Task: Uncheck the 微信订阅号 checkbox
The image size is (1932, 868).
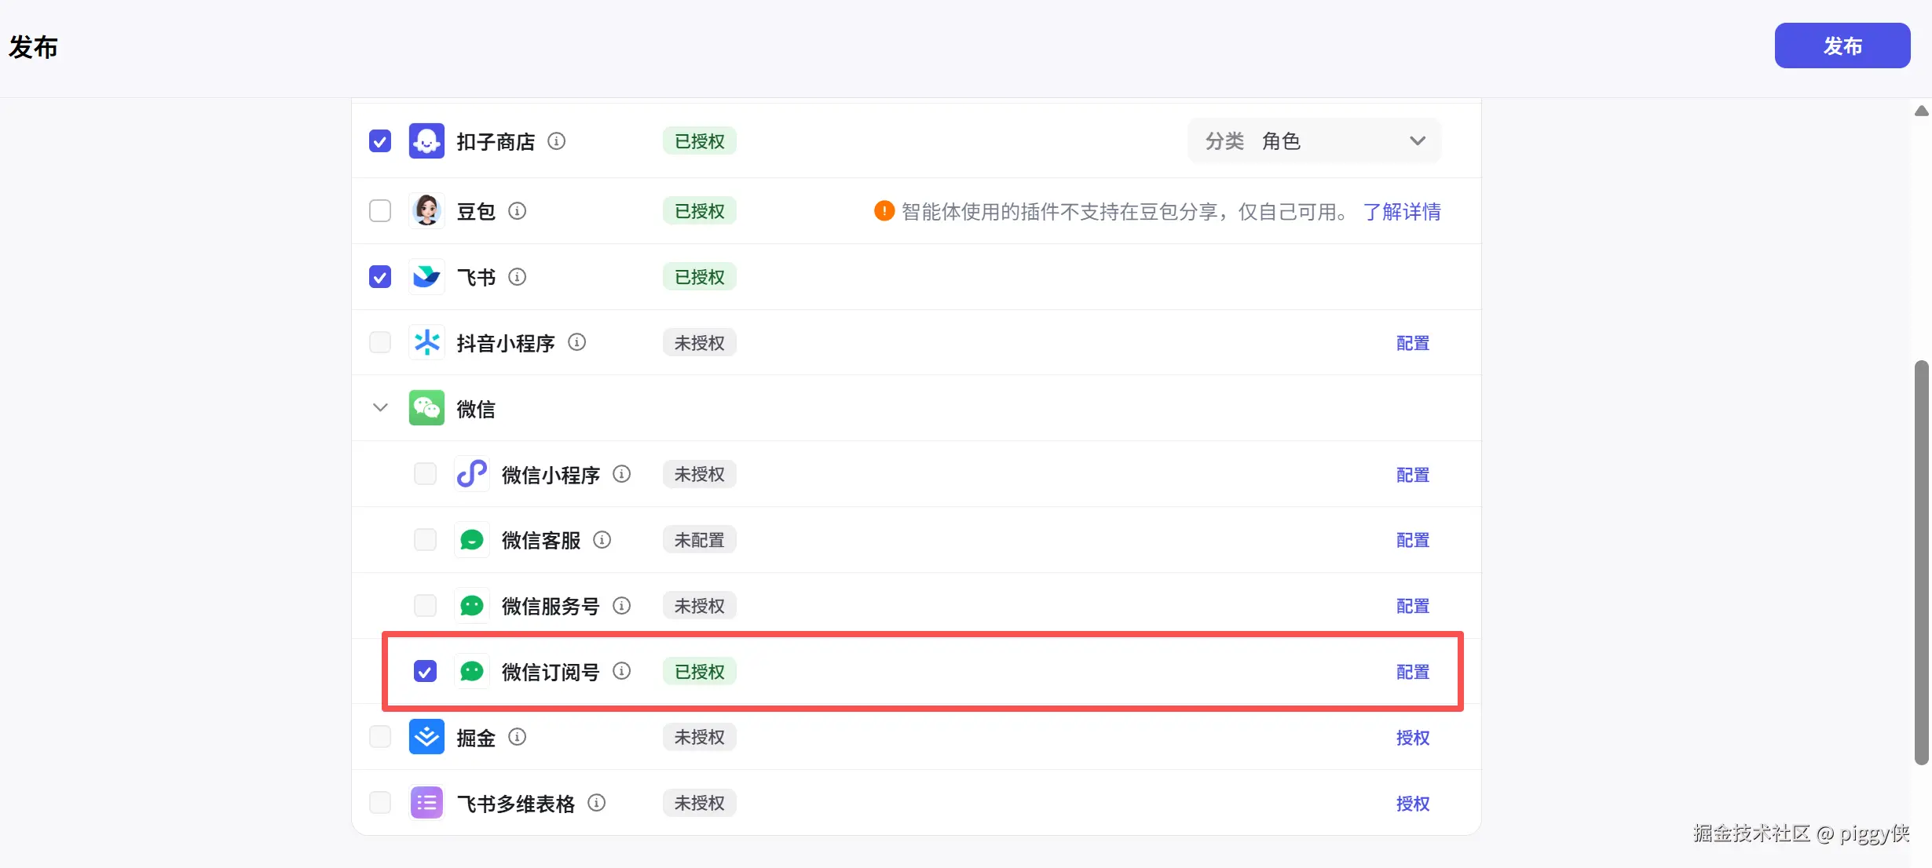Action: (x=425, y=671)
